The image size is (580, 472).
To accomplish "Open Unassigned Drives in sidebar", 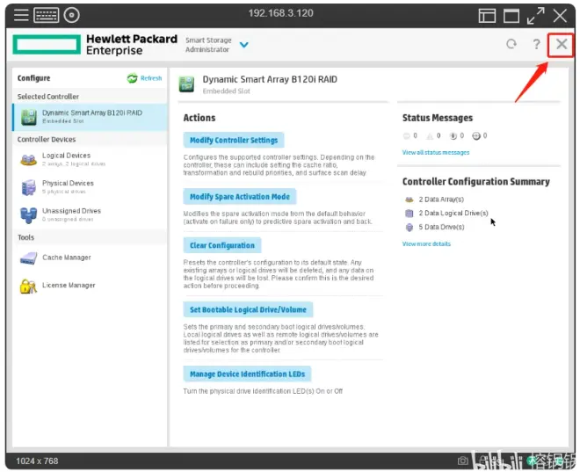I will (x=91, y=215).
